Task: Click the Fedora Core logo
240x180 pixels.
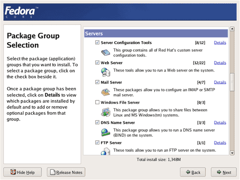Action: click(21, 12)
